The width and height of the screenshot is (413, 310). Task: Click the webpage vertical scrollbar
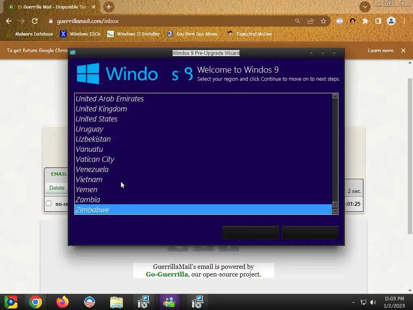410,155
